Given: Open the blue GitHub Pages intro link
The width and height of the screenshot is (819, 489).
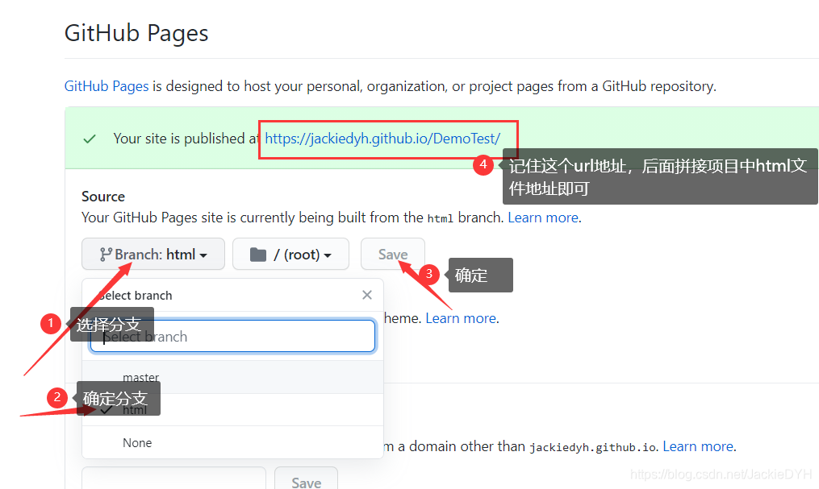Looking at the screenshot, I should click(107, 86).
